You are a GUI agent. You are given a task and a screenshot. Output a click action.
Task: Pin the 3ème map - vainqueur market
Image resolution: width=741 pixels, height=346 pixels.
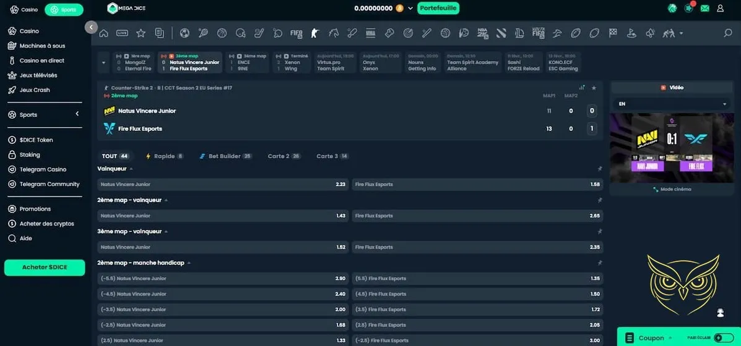[x=600, y=232]
